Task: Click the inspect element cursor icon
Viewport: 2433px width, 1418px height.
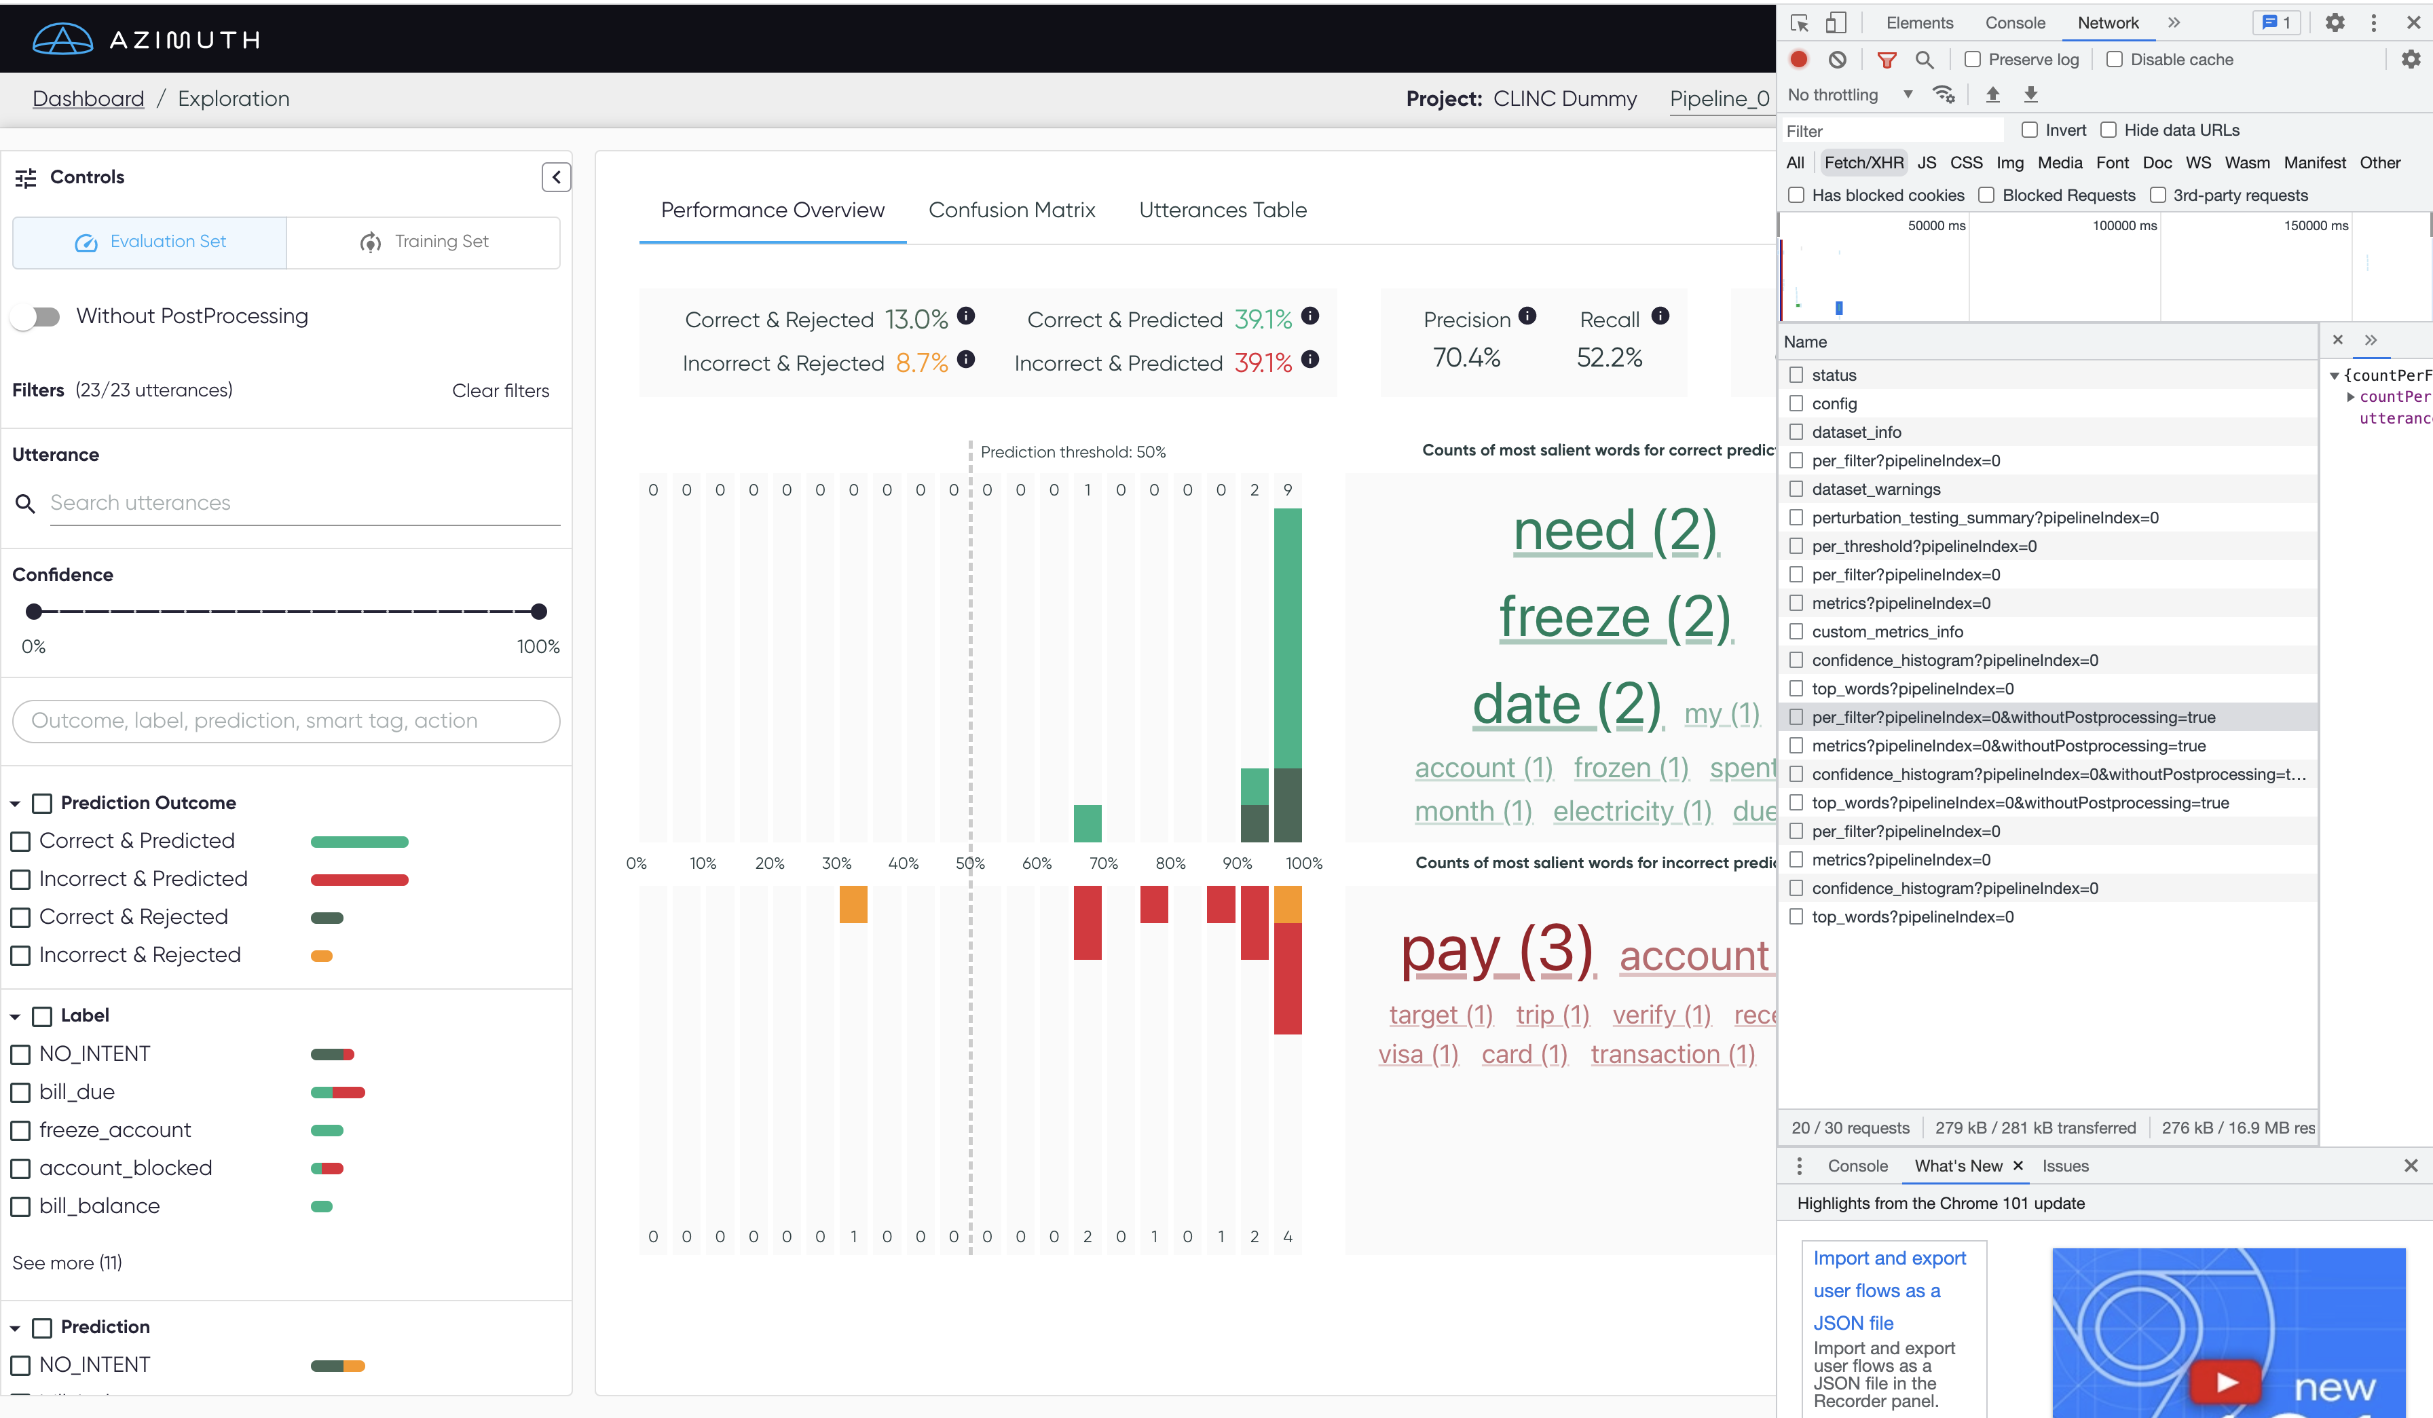Action: tap(1799, 23)
